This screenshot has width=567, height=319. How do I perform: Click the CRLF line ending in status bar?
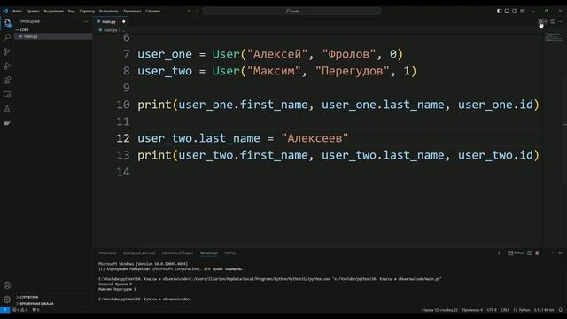(x=505, y=310)
